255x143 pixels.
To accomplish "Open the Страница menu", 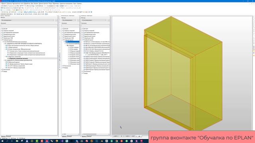I will (9, 4).
